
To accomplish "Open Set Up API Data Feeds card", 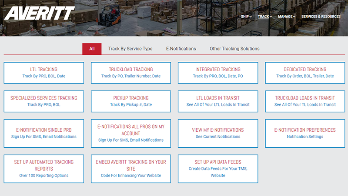I will pos(218,169).
